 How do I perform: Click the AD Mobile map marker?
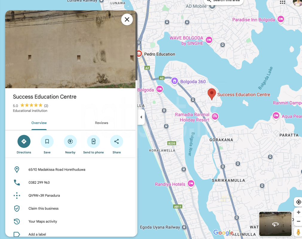pyautogui.click(x=212, y=6)
